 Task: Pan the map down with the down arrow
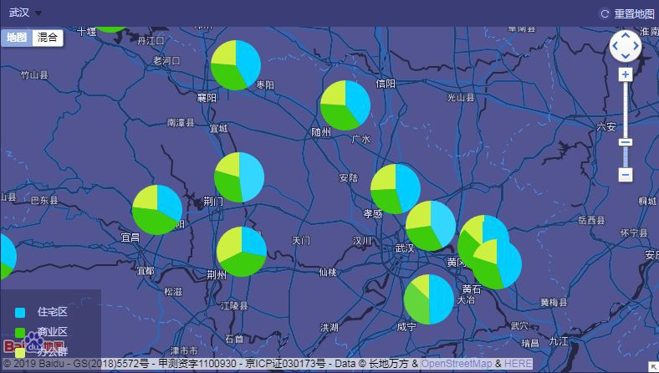click(x=626, y=56)
